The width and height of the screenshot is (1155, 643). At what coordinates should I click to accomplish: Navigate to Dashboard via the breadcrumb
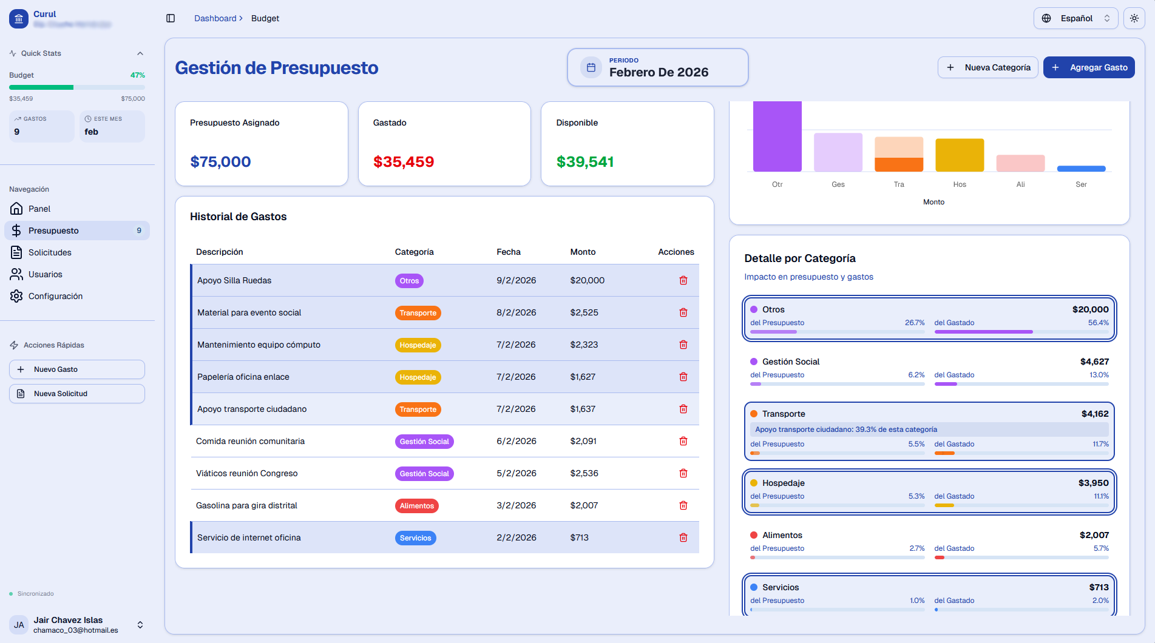(x=214, y=18)
